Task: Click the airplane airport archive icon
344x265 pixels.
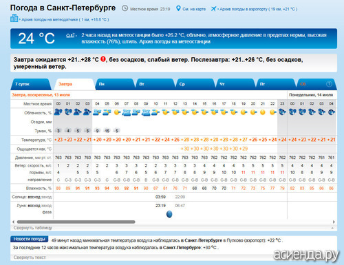Action: 213,9
